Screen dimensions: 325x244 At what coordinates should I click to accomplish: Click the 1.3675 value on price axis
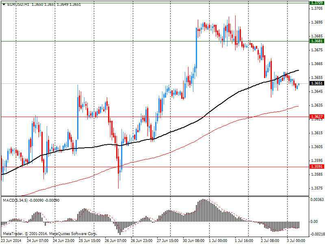(317, 50)
